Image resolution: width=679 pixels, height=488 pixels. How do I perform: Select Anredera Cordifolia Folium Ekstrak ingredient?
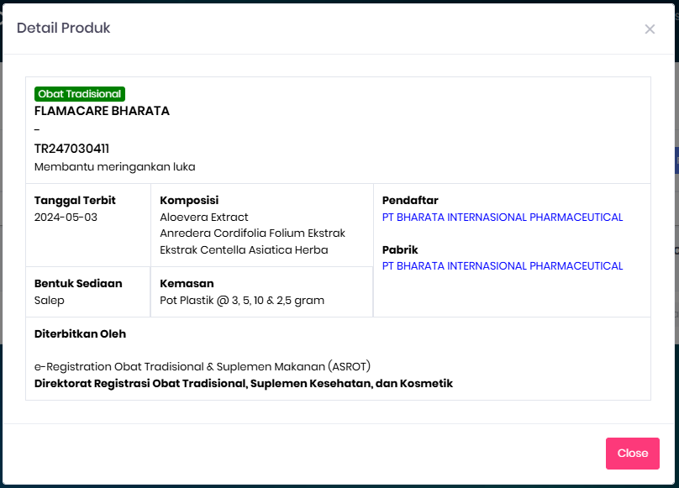tap(252, 234)
